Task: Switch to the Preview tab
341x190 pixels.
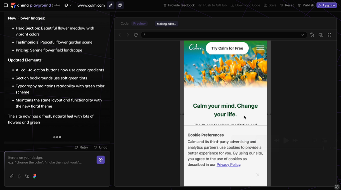Action: point(140,24)
